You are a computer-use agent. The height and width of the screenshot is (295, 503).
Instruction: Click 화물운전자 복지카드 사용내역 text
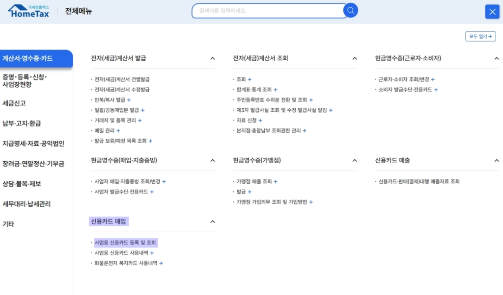click(126, 263)
